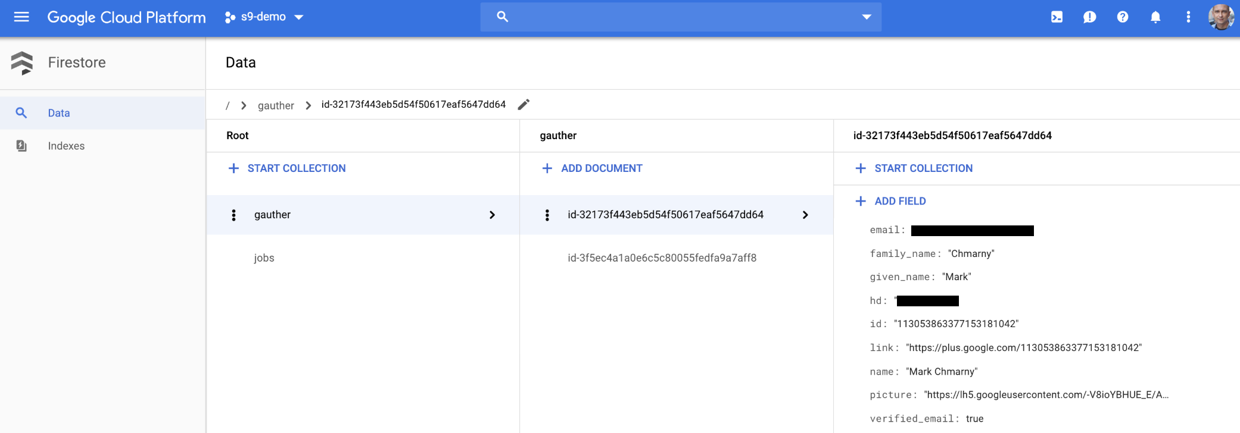
Task: Open the notifications bell
Action: [1155, 17]
